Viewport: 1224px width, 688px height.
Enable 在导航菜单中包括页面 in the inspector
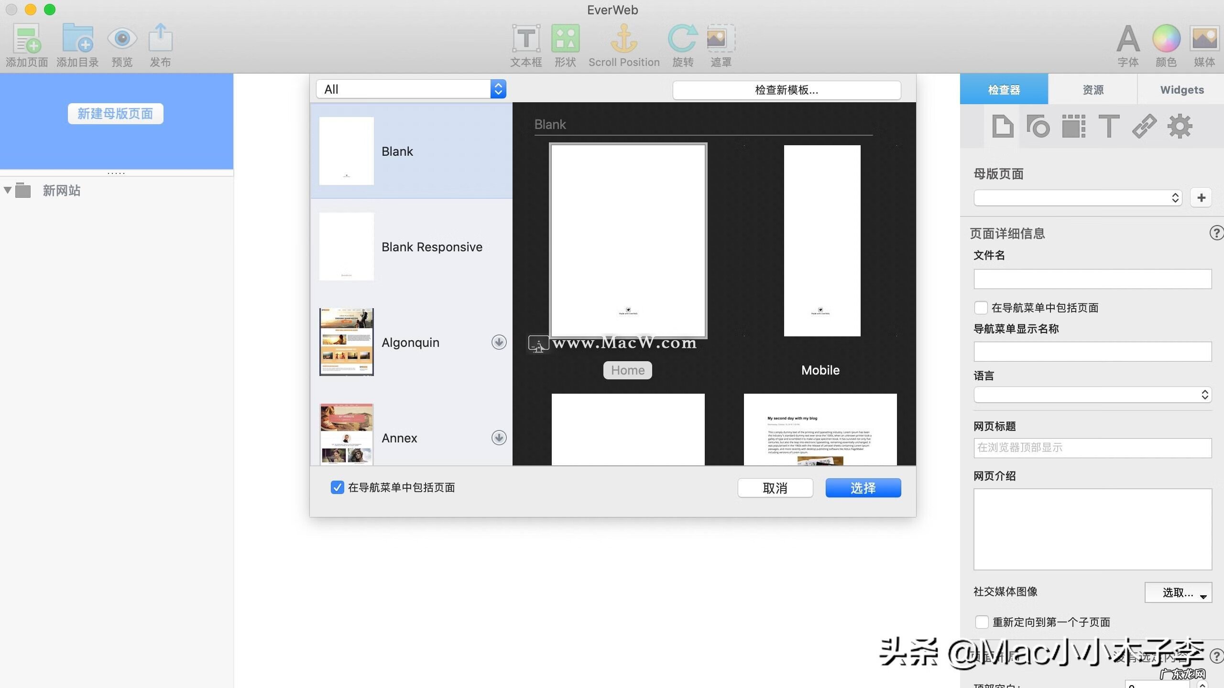click(981, 308)
